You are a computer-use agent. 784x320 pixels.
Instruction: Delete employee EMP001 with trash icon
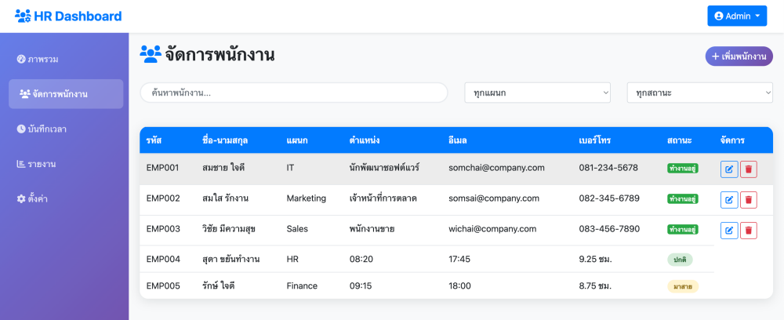(749, 169)
